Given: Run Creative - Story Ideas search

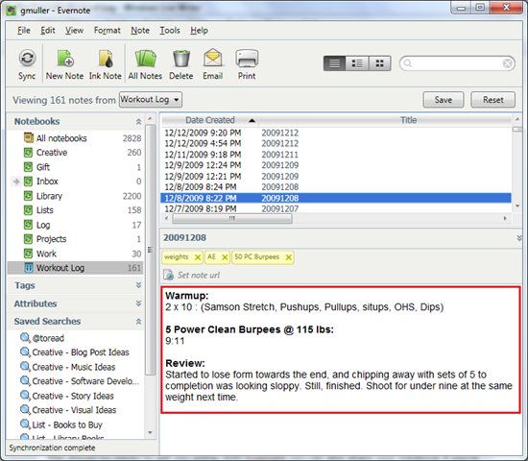Looking at the screenshot, I should [67, 396].
